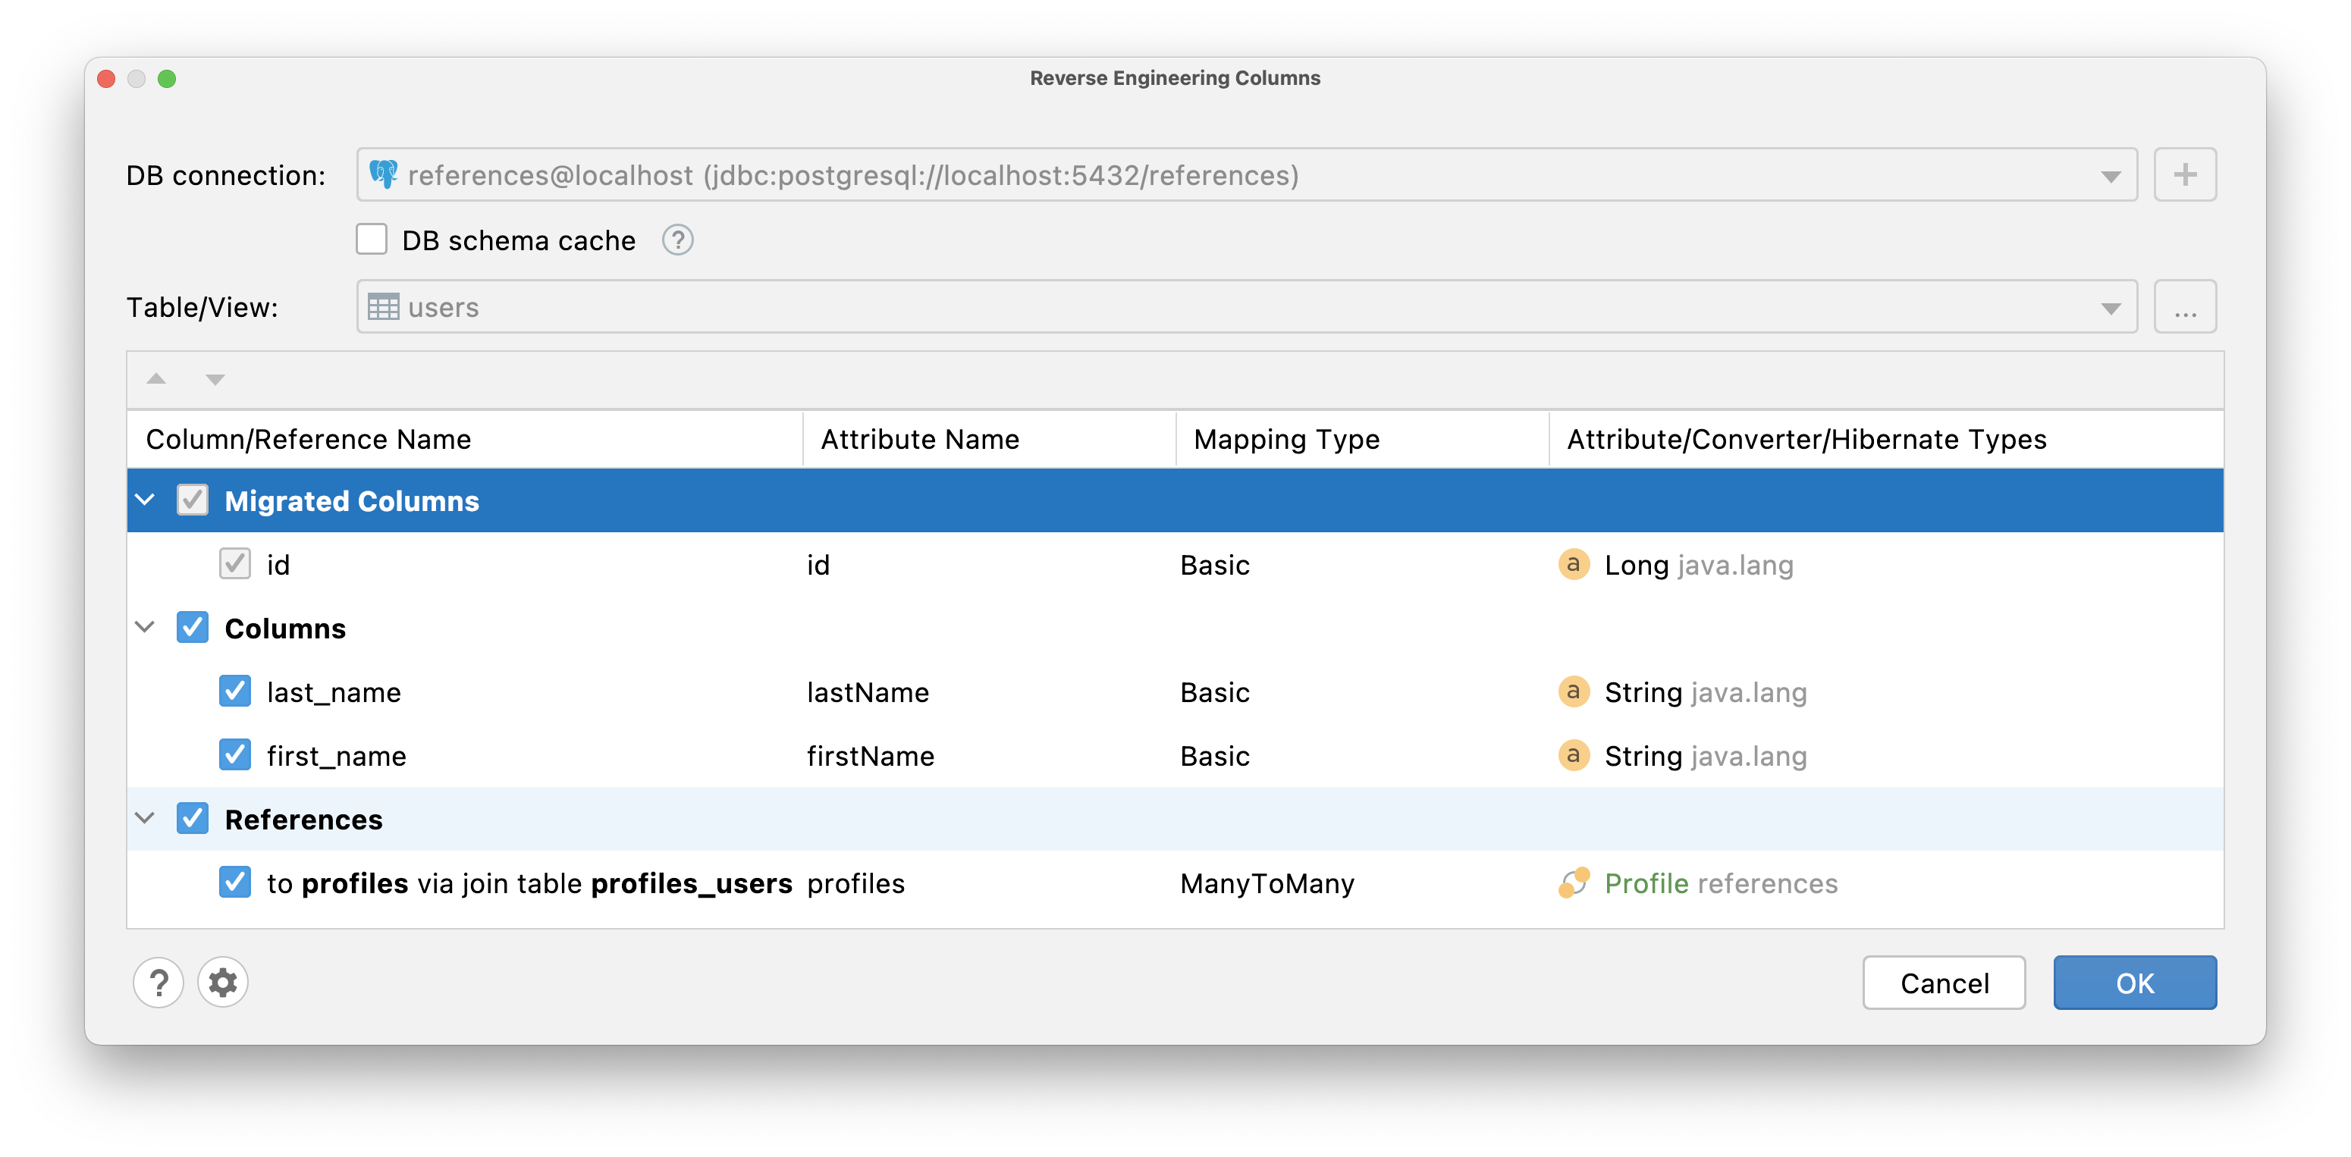This screenshot has width=2351, height=1157.
Task: Enable the DB schema cache checkbox
Action: click(372, 240)
